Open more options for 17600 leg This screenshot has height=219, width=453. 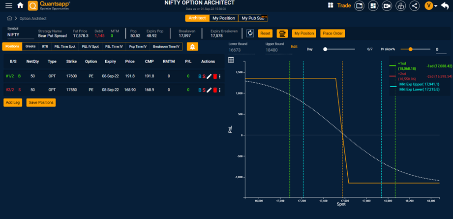[x=219, y=77]
